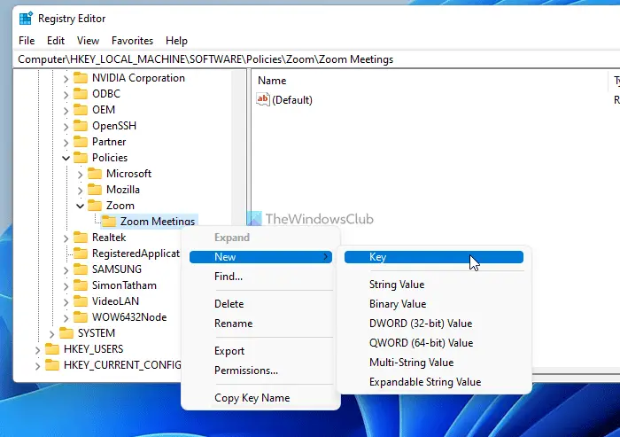620x437 pixels.
Task: Click the NVIDIA Corporation folder icon
Action: (x=81, y=78)
